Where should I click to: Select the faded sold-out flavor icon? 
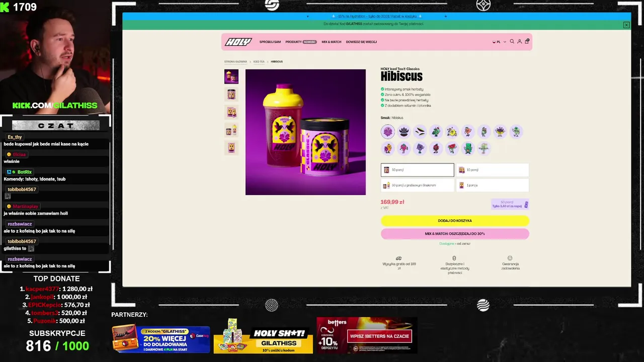point(484,148)
